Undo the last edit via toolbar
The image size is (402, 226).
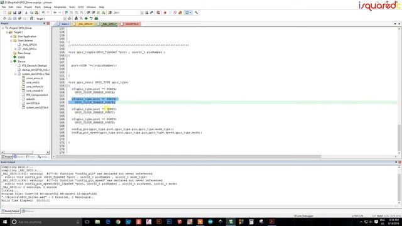[43, 13]
